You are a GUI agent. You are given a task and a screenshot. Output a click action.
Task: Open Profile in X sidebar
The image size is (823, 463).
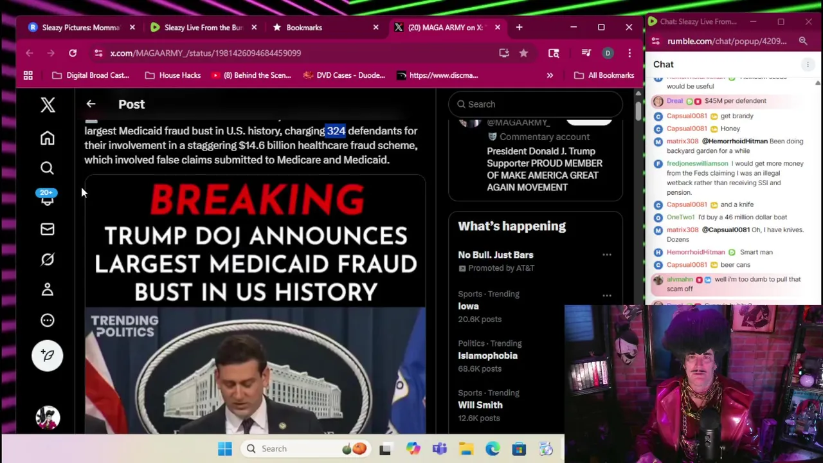47,290
